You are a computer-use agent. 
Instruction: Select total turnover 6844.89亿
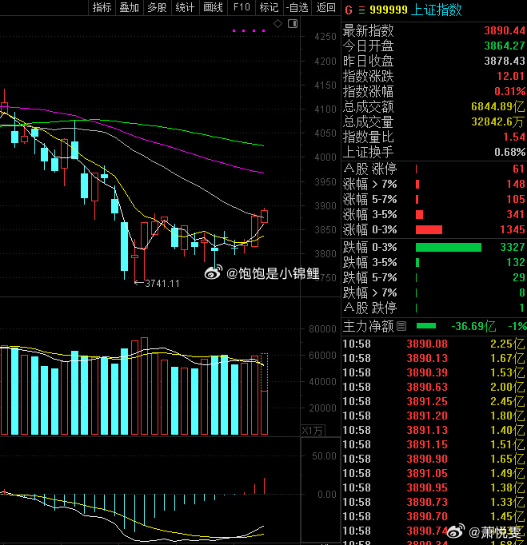pyautogui.click(x=497, y=106)
